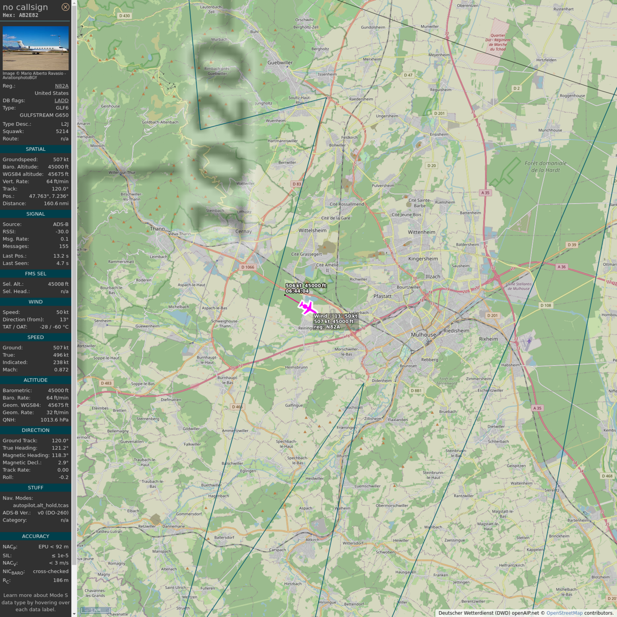The height and width of the screenshot is (617, 617).
Task: Select the ACCURACY section header
Action: [36, 536]
